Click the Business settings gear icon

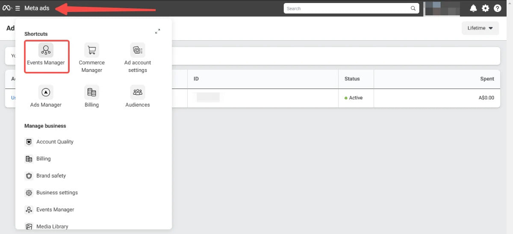tap(29, 193)
